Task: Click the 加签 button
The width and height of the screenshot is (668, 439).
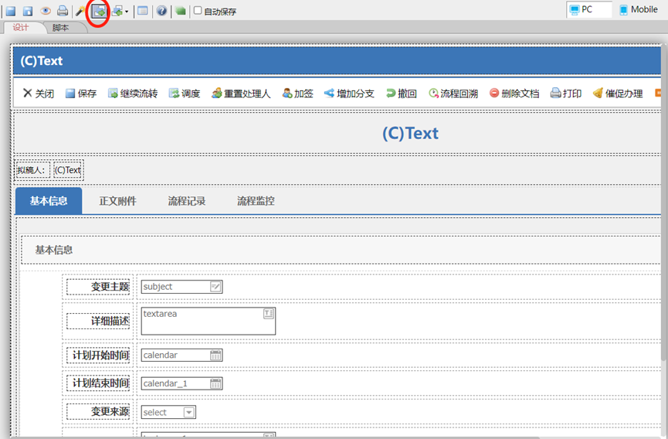Action: pos(298,94)
